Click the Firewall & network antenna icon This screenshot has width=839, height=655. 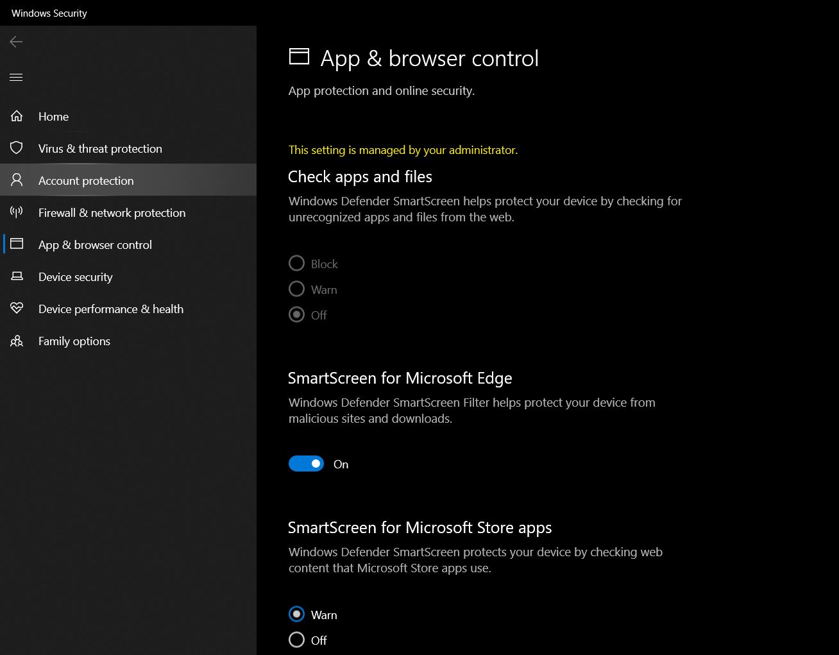coord(17,212)
